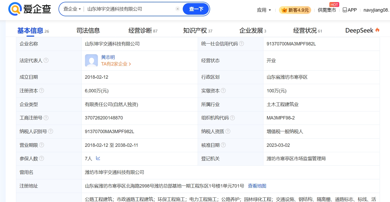Viewport: 390px width, 202px height.
Task: Click the legal representative avatar
Action: 92,61
